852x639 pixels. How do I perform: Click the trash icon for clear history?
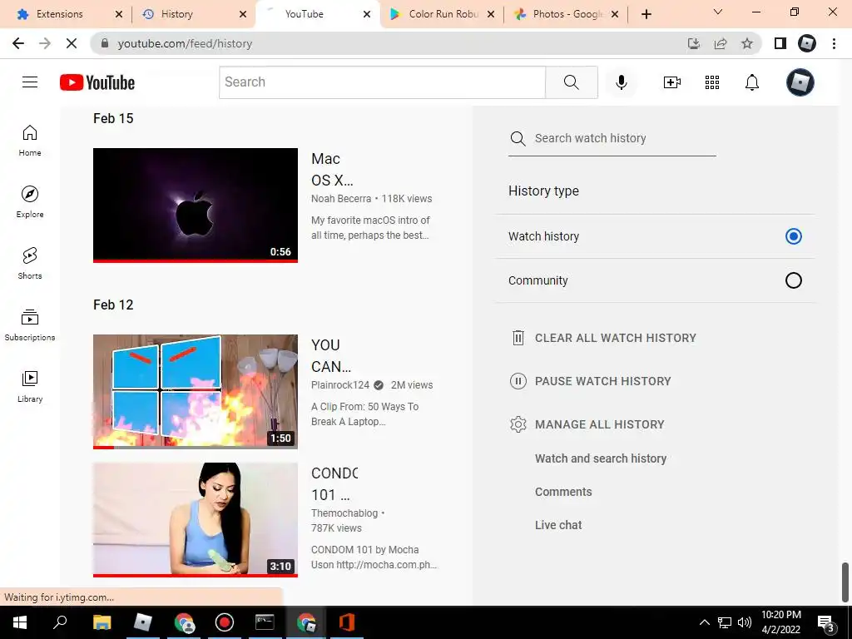(518, 338)
